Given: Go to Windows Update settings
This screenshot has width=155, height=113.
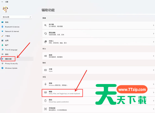Looking at the screenshot, I should (x=11, y=68).
